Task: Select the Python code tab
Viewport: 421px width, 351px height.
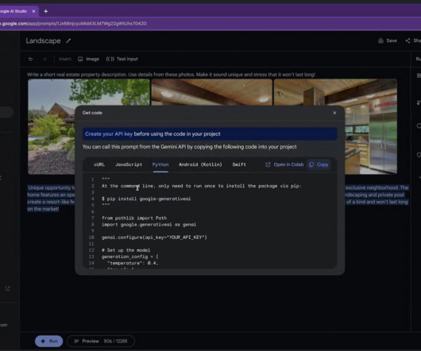Action: (x=160, y=164)
